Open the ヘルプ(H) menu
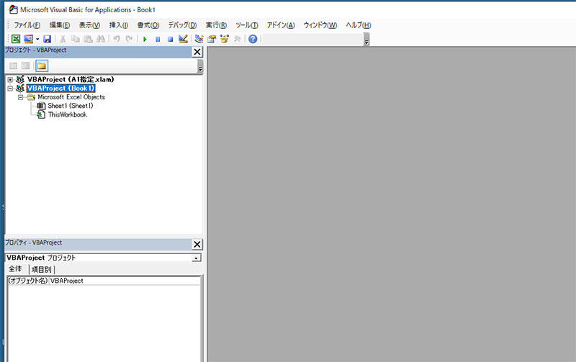The height and width of the screenshot is (362, 576). click(x=358, y=25)
